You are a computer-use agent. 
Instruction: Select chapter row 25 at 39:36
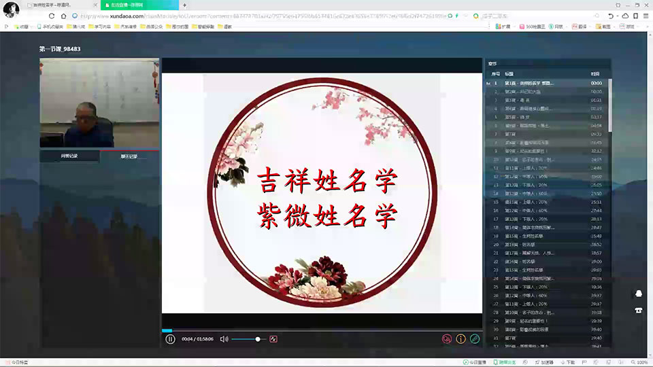(x=546, y=287)
